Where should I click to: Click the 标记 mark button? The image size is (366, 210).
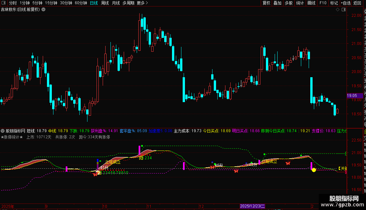coord(334,3)
